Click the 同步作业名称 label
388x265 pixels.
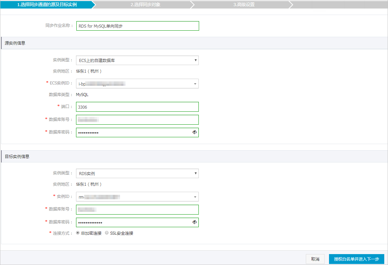pos(59,26)
